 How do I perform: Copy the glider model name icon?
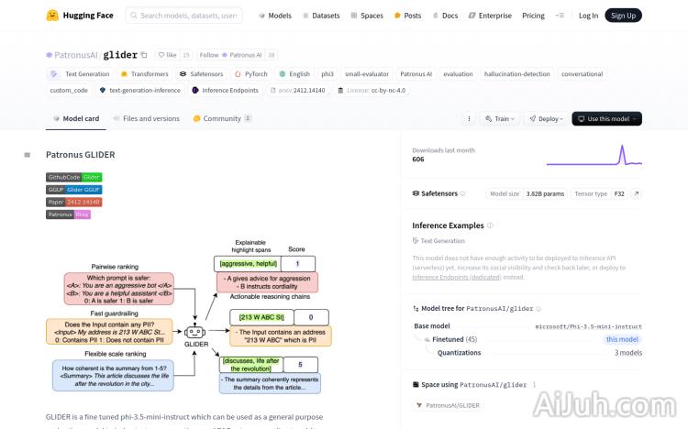[143, 55]
